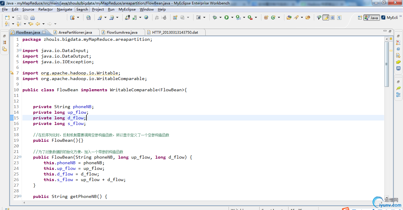The height and width of the screenshot is (210, 403).
Task: Click the Open Type icon
Action: click(x=289, y=18)
